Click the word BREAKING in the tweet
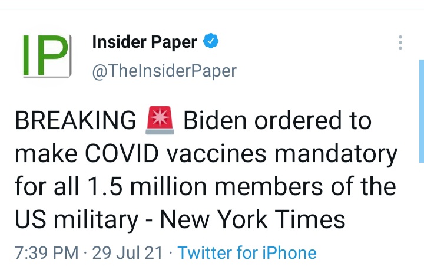424x273 pixels. click(75, 121)
